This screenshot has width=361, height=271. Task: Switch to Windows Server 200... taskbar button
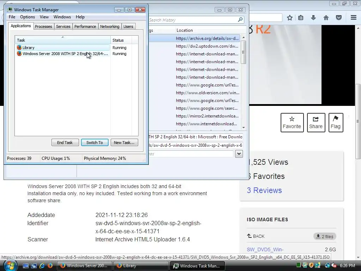tap(84, 266)
